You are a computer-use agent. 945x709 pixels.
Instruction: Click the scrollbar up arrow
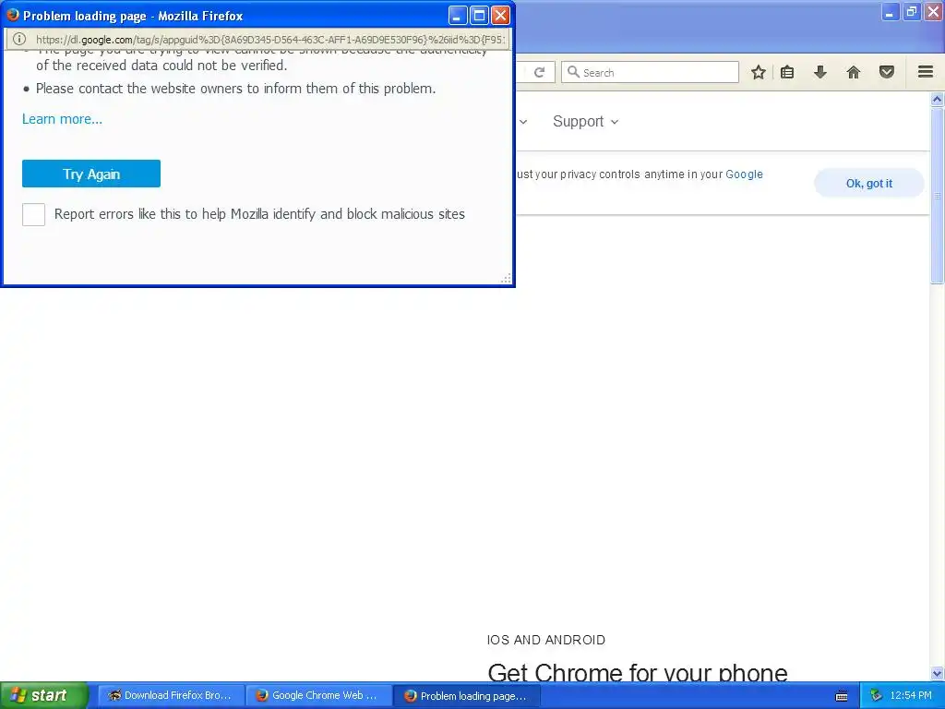coord(938,99)
